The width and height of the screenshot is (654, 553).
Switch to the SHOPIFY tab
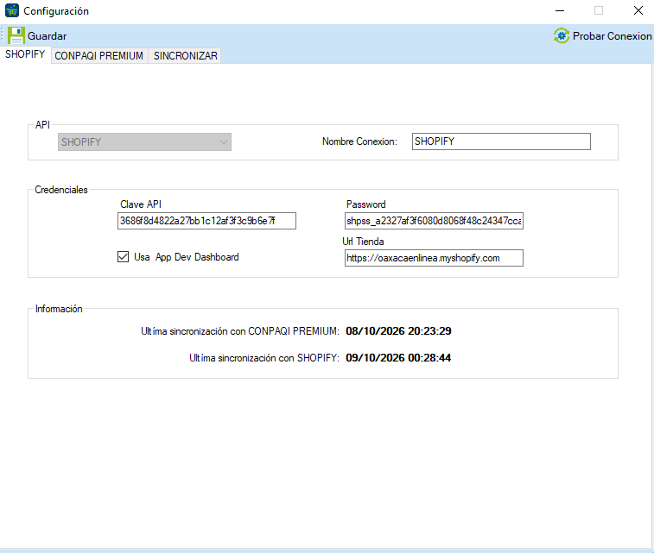coord(25,54)
